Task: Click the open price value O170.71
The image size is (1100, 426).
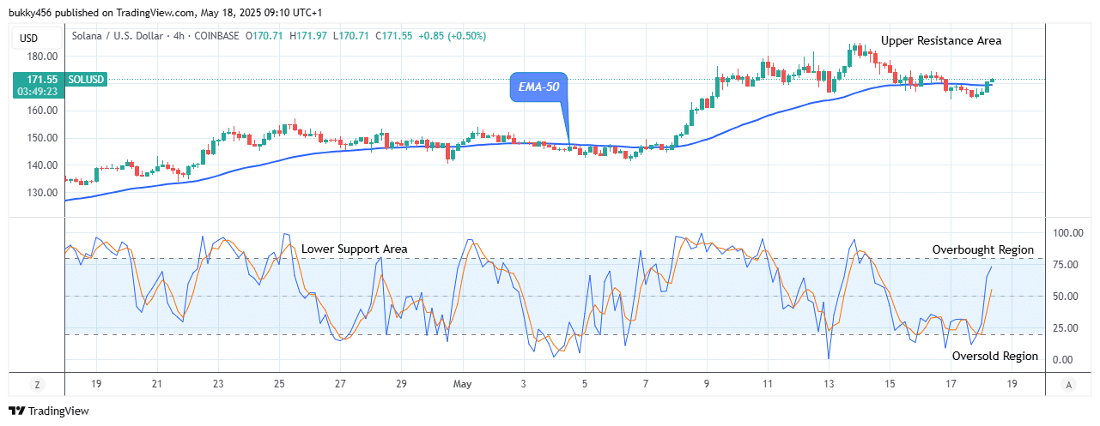Action: coord(265,37)
